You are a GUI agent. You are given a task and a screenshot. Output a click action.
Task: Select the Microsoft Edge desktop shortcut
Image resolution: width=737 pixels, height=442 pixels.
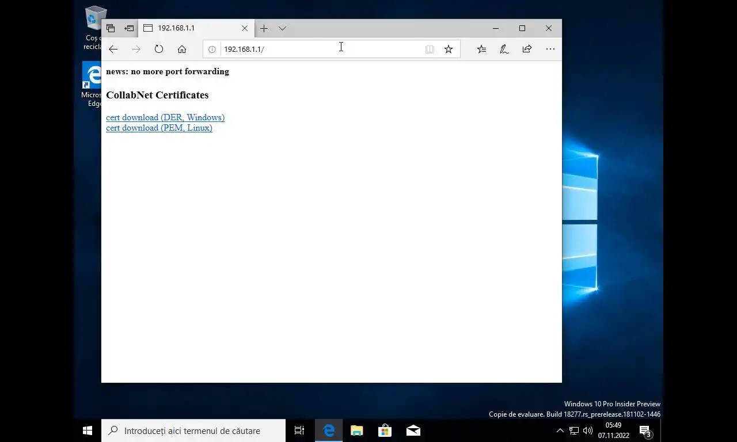92,85
